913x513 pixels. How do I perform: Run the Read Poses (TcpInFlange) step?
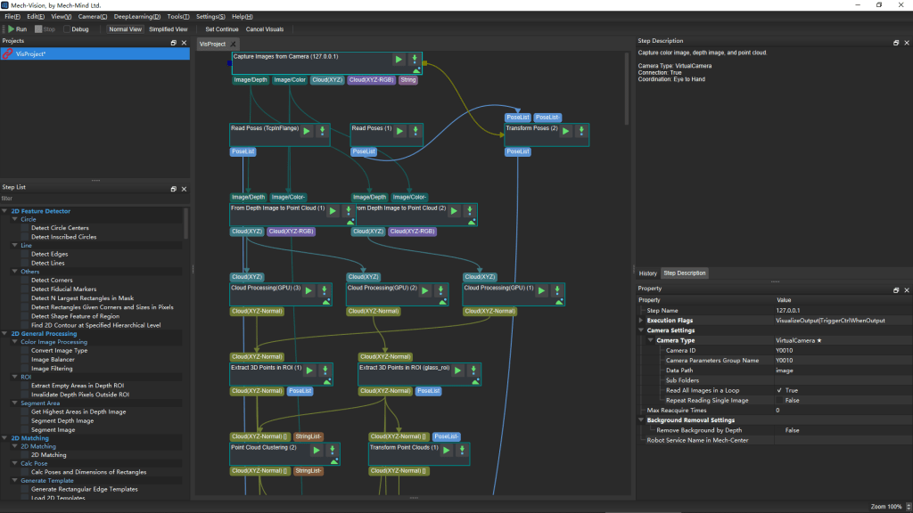click(x=306, y=131)
